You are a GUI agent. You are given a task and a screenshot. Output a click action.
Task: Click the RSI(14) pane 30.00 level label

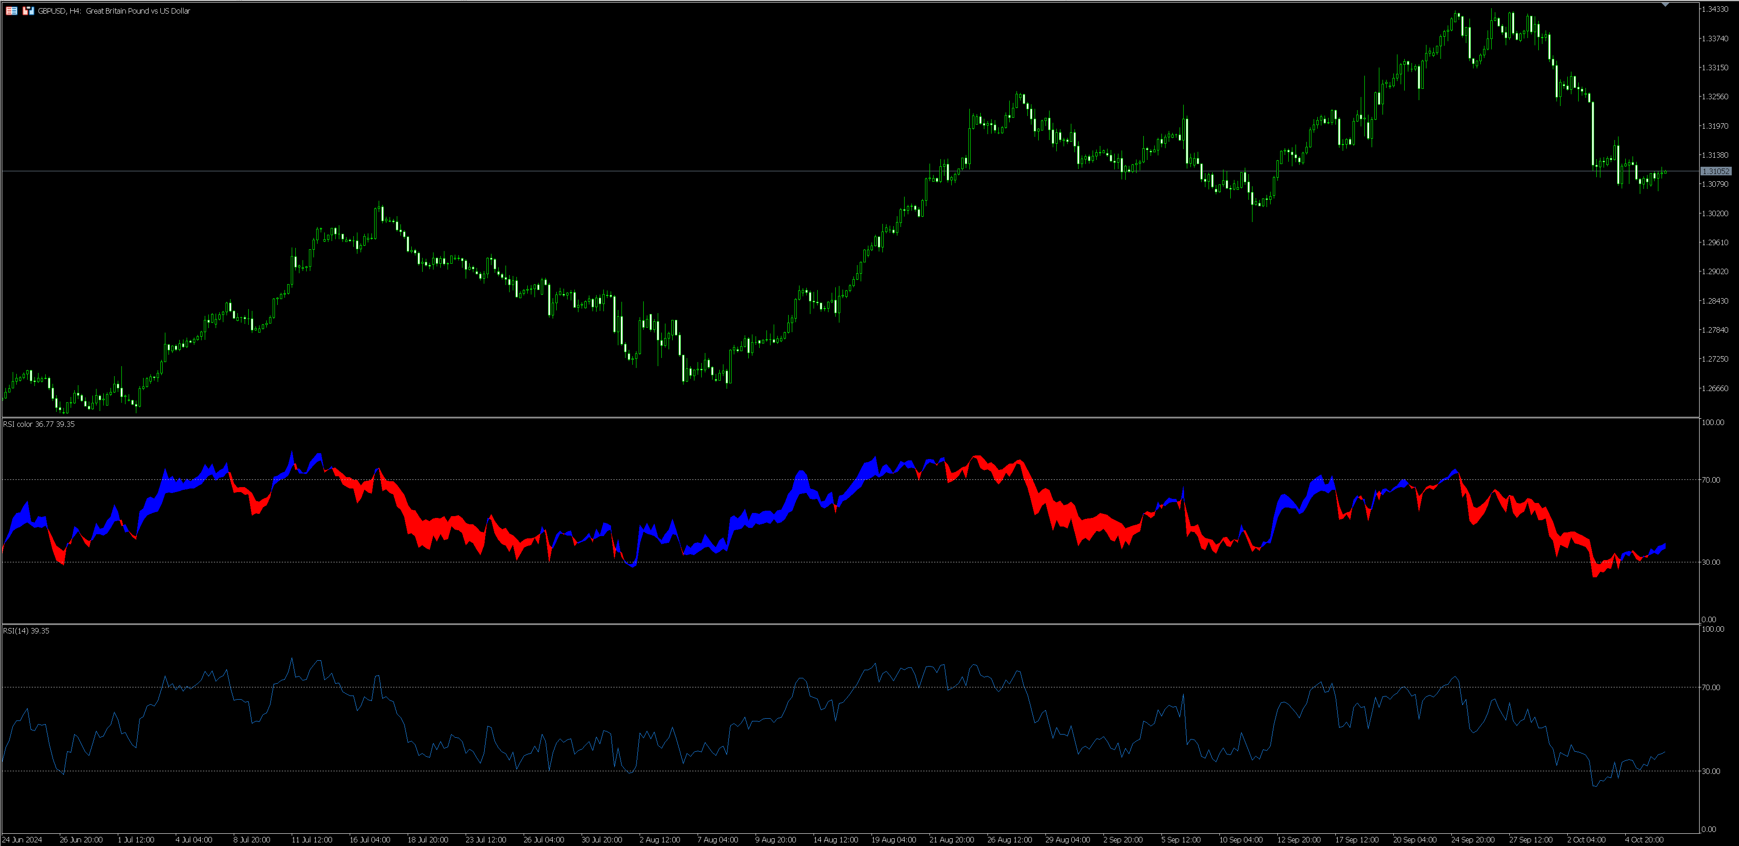pyautogui.click(x=1710, y=771)
